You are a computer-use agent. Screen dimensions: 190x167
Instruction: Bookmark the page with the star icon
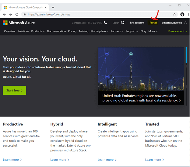coord(174,14)
